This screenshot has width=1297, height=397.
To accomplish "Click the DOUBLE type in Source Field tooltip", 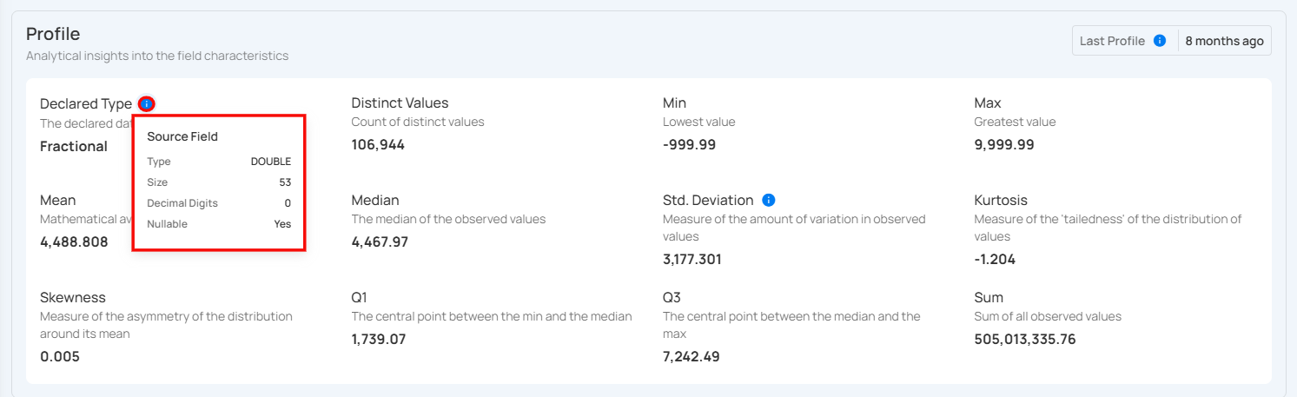I will (271, 162).
